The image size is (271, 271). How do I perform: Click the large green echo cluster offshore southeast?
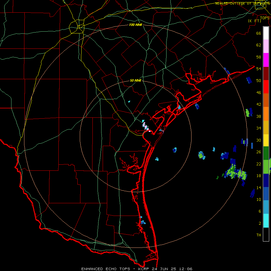coord(236,173)
